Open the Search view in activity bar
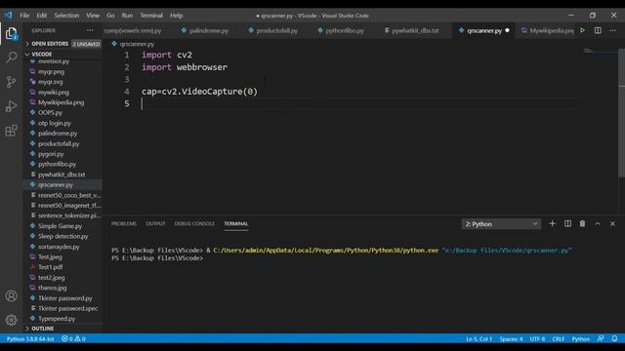This screenshot has height=351, width=625. click(11, 58)
